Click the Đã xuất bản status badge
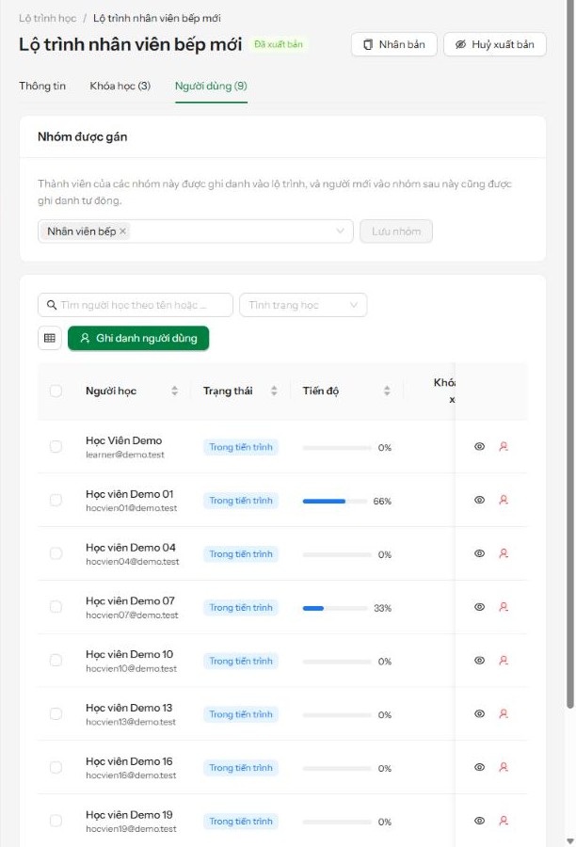Image resolution: width=576 pixels, height=847 pixels. click(279, 44)
